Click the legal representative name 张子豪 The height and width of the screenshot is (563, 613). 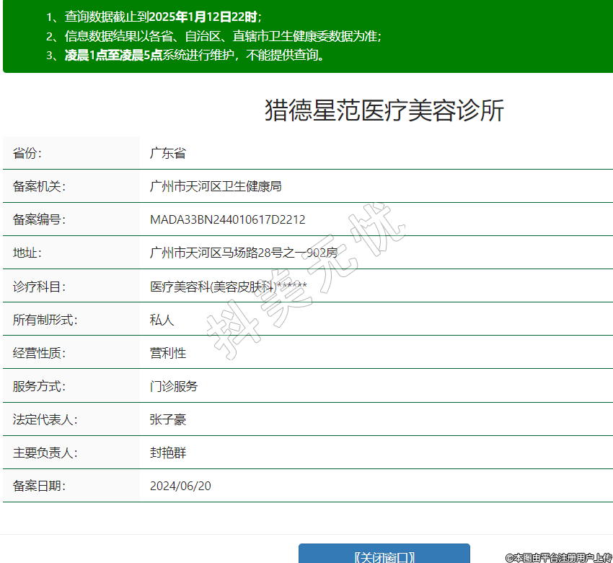167,419
